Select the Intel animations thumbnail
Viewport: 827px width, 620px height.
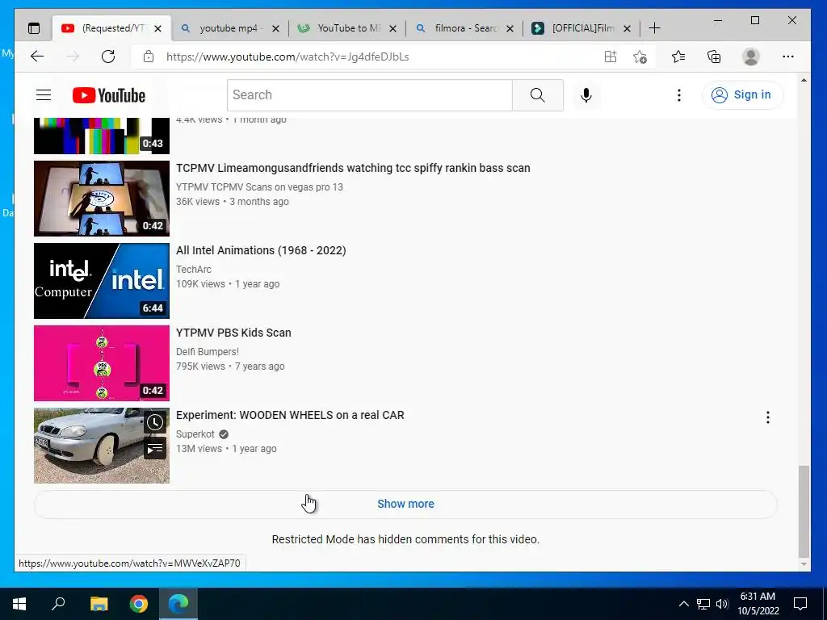point(102,281)
